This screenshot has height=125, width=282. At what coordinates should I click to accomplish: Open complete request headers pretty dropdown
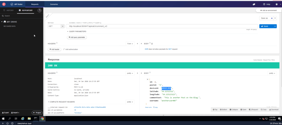(x=130, y=102)
